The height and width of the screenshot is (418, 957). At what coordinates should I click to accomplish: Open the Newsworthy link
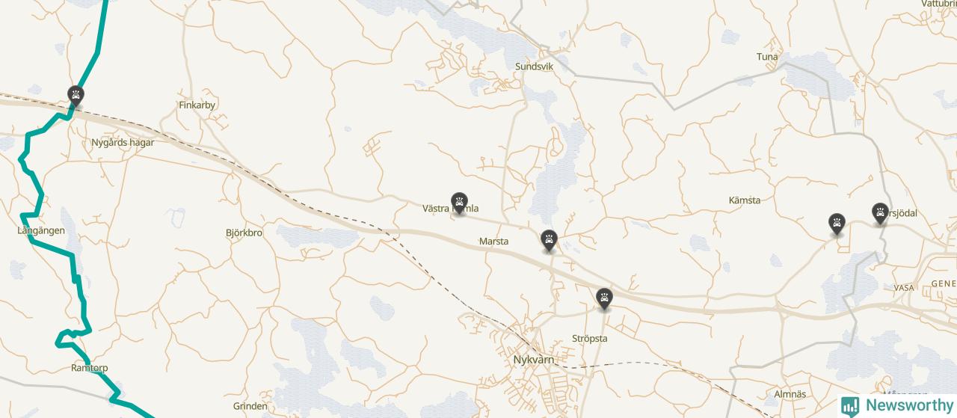point(897,405)
